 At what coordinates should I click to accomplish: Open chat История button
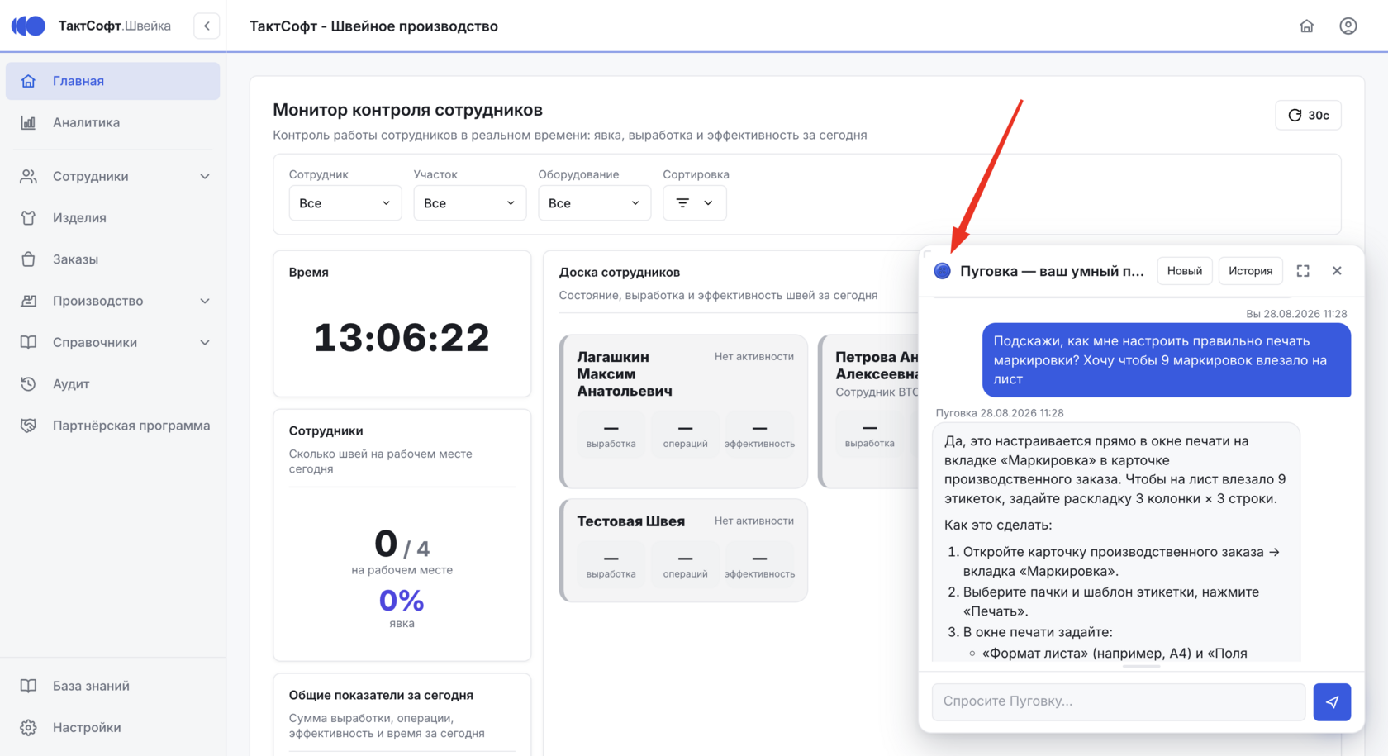click(x=1250, y=271)
